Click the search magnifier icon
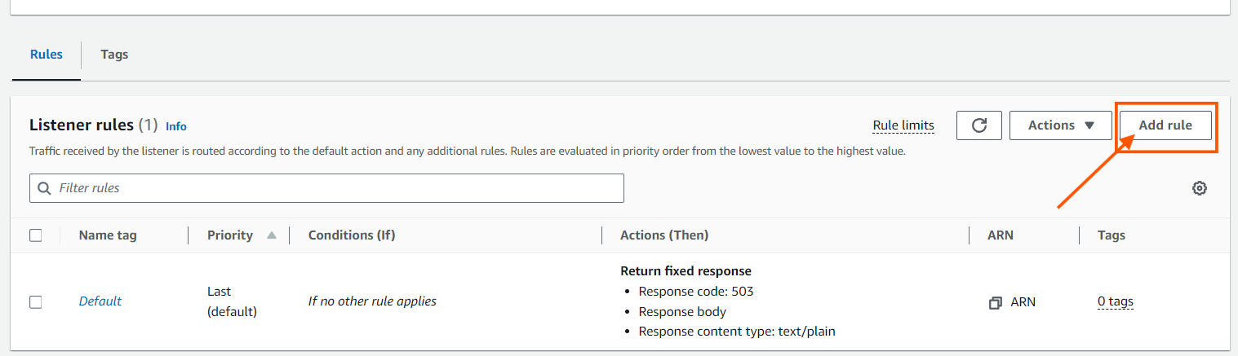 click(x=44, y=188)
